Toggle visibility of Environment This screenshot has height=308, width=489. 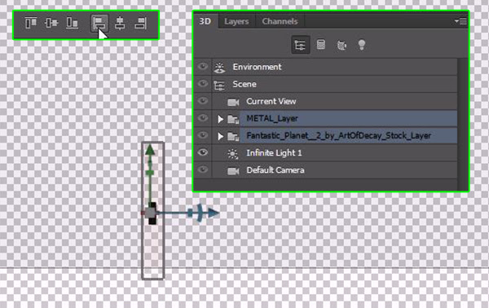click(x=203, y=66)
